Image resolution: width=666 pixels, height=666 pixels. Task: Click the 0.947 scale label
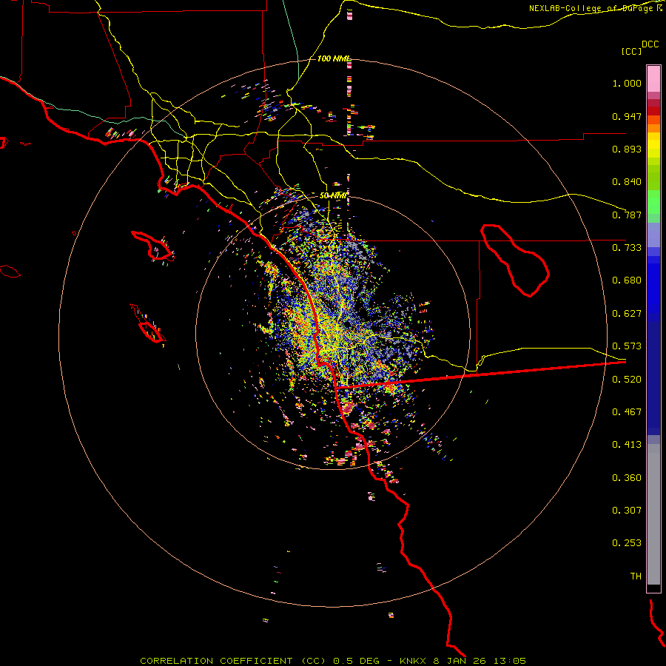pos(627,116)
